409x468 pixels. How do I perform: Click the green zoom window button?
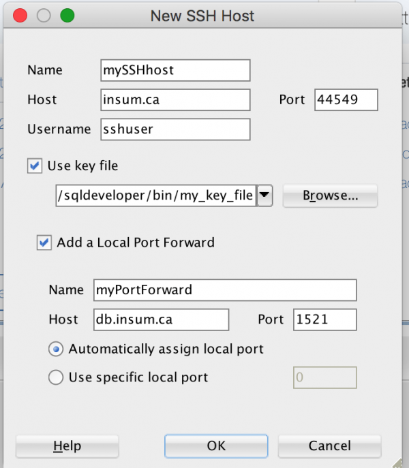tap(67, 16)
